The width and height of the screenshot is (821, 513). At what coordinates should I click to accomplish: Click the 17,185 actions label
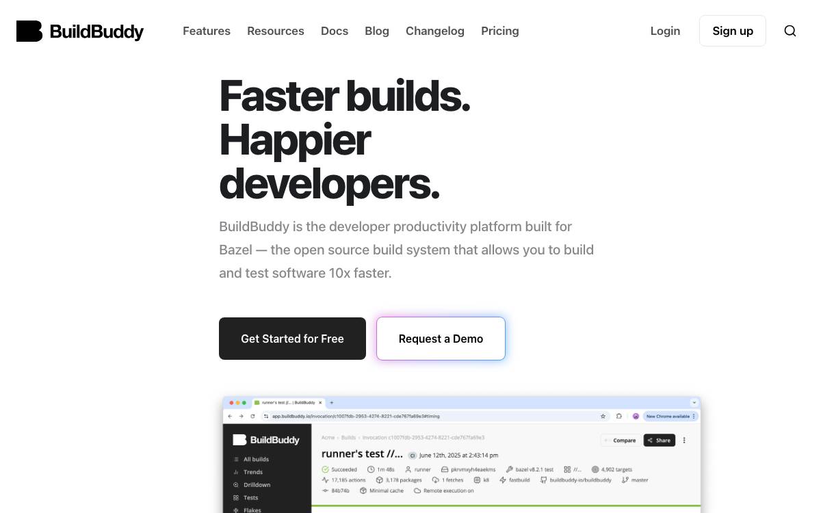[x=344, y=480]
